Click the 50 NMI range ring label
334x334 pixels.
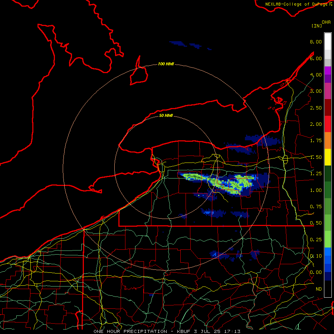(x=166, y=115)
